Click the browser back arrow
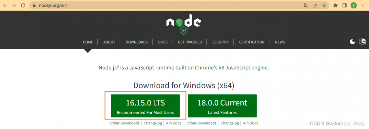This screenshot has height=129, width=369. [x=5, y=5]
